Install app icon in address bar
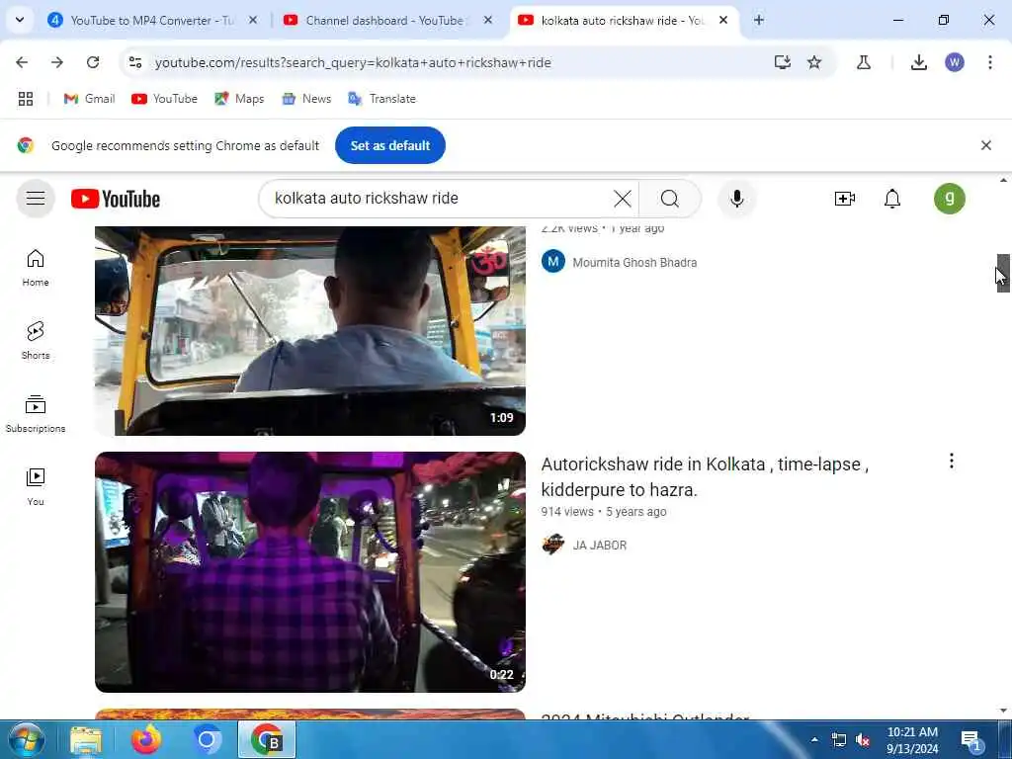Image resolution: width=1012 pixels, height=759 pixels. coord(783,62)
